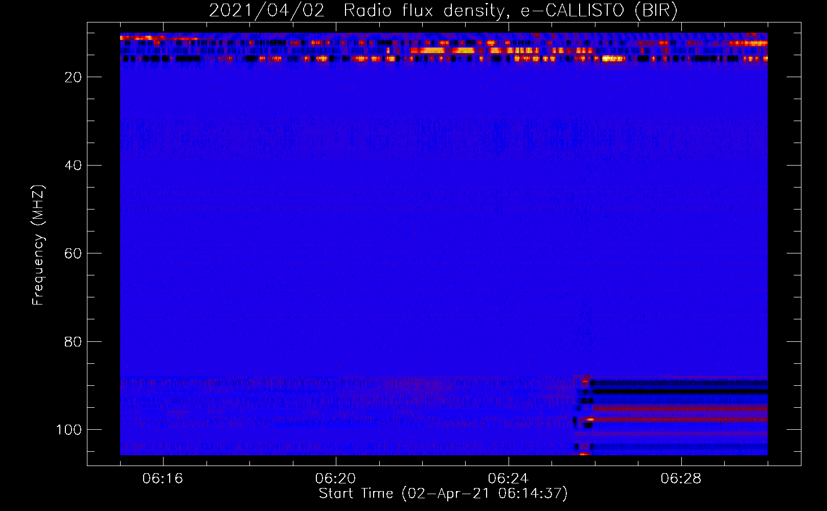The image size is (827, 511).
Task: Click the bright yellow burst near 06:26 at top
Action: click(613, 59)
